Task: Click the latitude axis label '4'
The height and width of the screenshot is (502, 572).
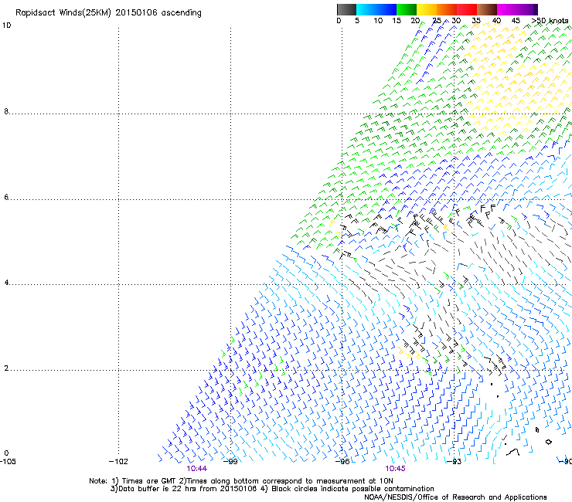Action: pos(6,283)
